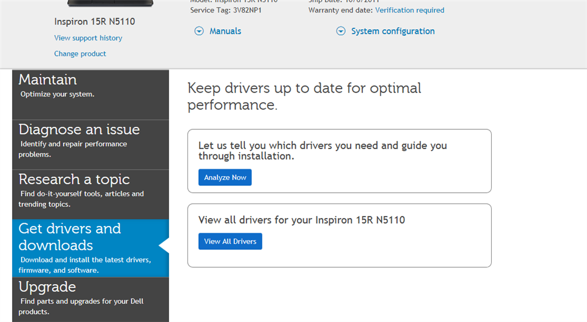
Task: Click the Keep drivers up to date heading
Action: tap(304, 97)
